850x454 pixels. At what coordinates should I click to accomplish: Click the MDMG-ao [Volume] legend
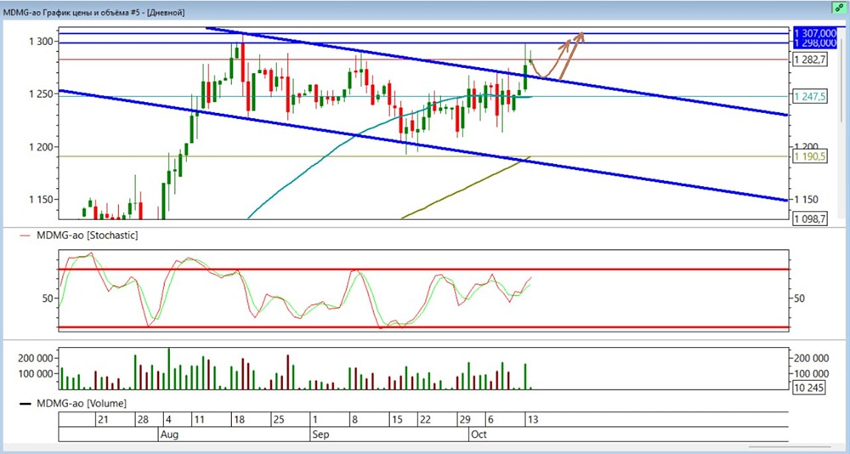73,404
